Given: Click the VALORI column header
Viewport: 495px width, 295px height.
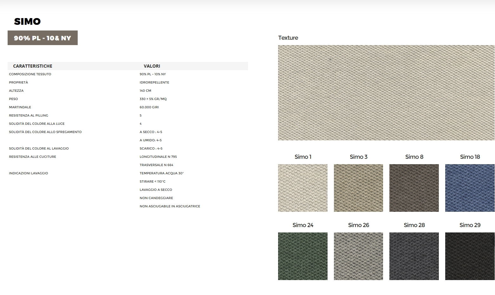Looking at the screenshot, I should point(152,66).
